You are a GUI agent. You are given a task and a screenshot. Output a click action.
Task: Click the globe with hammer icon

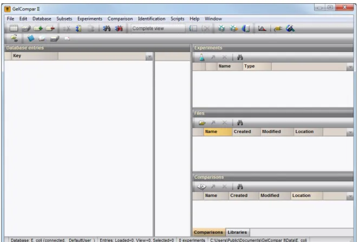point(290,28)
